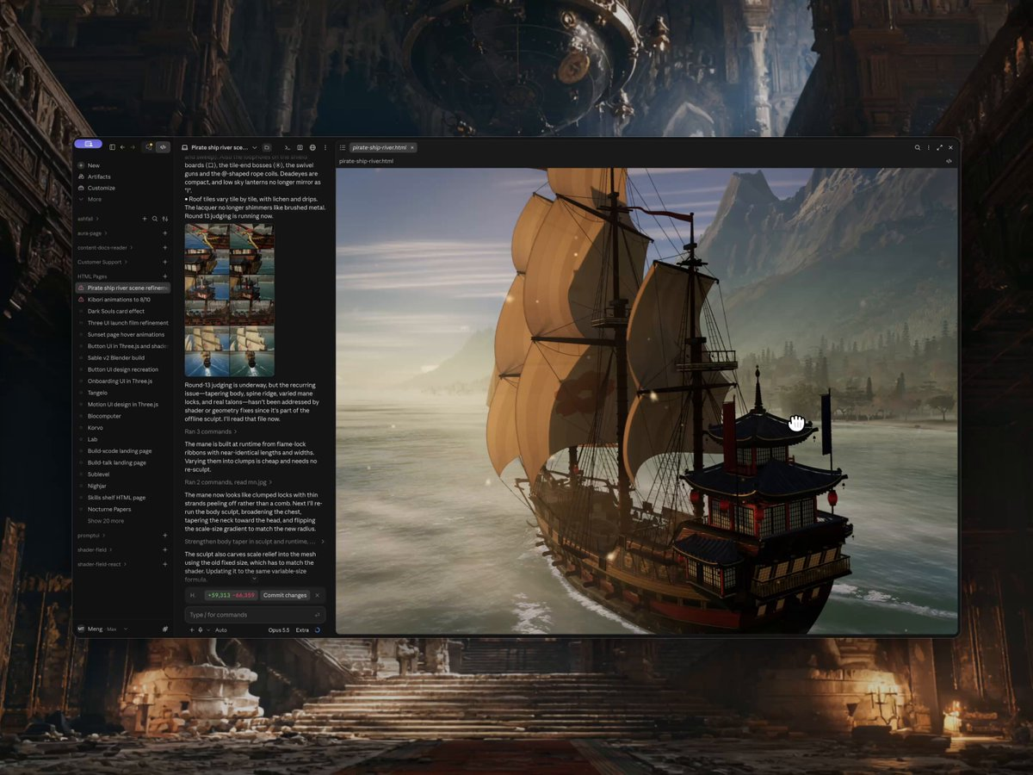This screenshot has height=775, width=1033.
Task: Add new session to content-docs-reader
Action: 165,248
